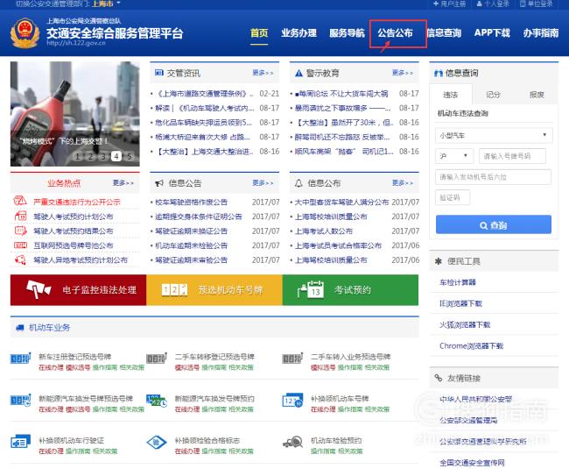Click icon beside 驾驶人考试预约结果公布
This screenshot has width=569, height=469.
point(20,231)
